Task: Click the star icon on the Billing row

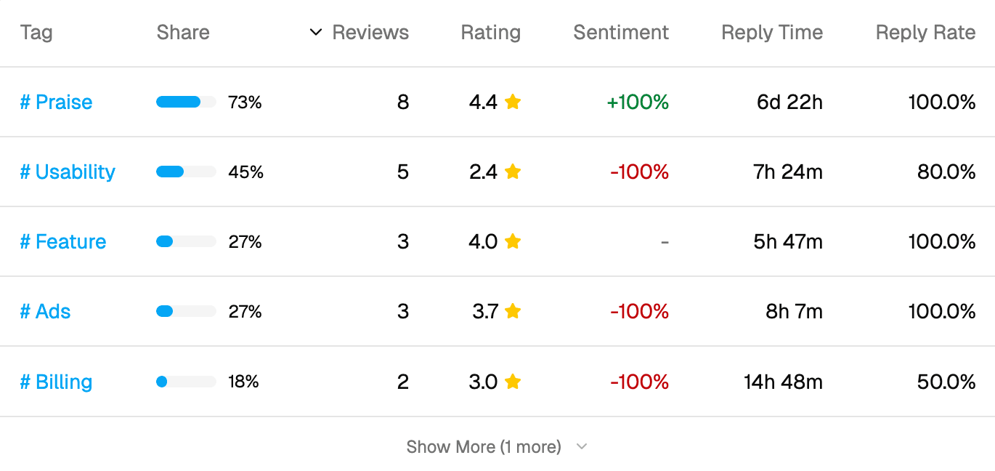Action: coord(512,381)
